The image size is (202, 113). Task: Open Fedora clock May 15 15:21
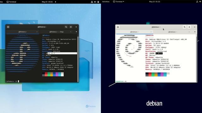coord(47,2)
